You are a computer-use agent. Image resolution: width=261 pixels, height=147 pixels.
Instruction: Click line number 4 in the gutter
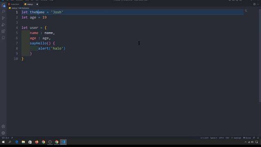[17, 28]
